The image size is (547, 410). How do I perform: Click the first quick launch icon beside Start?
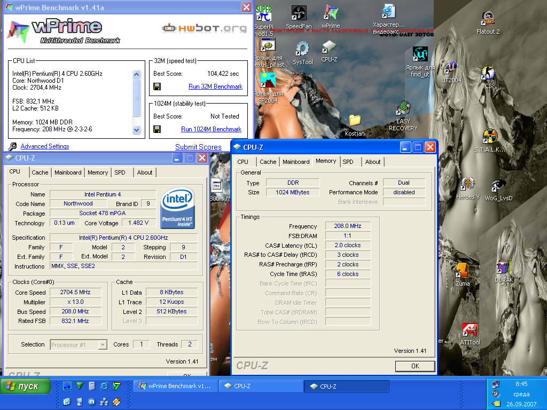coord(67,385)
